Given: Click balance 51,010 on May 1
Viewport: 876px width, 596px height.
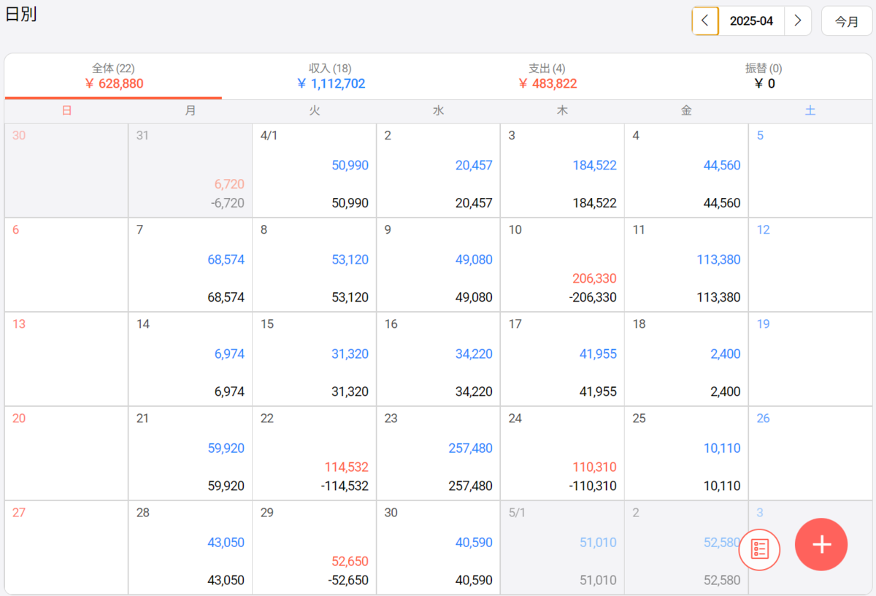Looking at the screenshot, I should coord(598,580).
